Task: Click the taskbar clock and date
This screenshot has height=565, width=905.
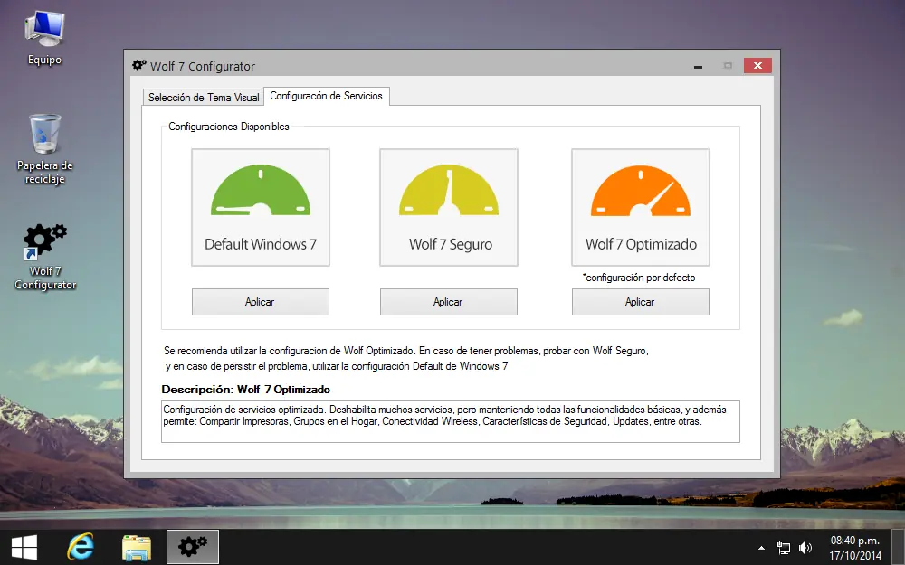Action: [855, 548]
